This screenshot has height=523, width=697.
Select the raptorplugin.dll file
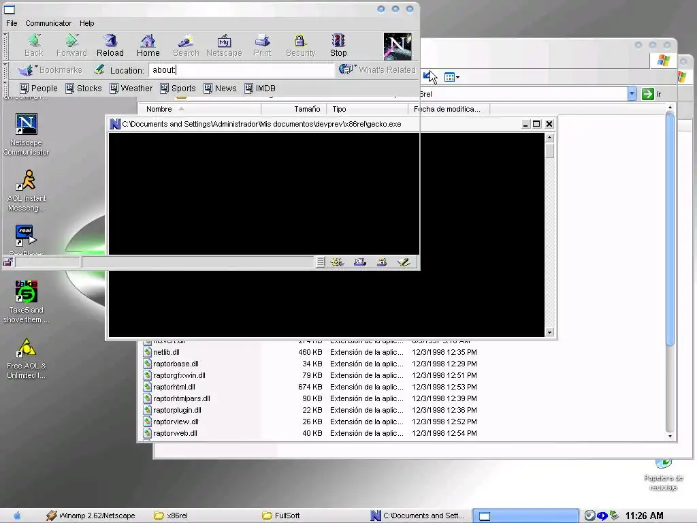pyautogui.click(x=177, y=410)
